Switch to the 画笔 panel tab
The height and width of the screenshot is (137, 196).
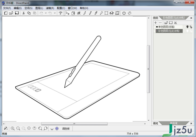[155, 123]
